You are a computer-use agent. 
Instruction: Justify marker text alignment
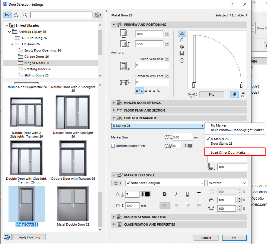tap(199, 206)
